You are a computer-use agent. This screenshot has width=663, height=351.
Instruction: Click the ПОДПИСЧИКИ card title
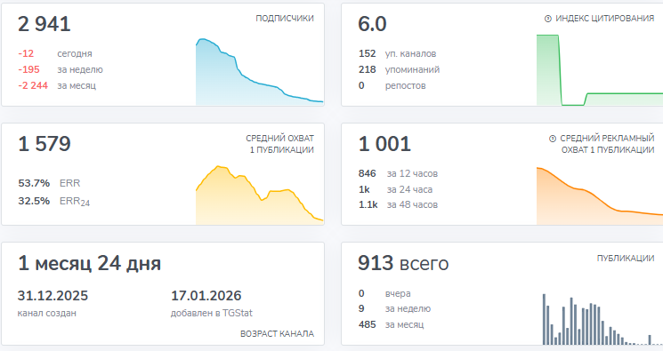pyautogui.click(x=285, y=18)
